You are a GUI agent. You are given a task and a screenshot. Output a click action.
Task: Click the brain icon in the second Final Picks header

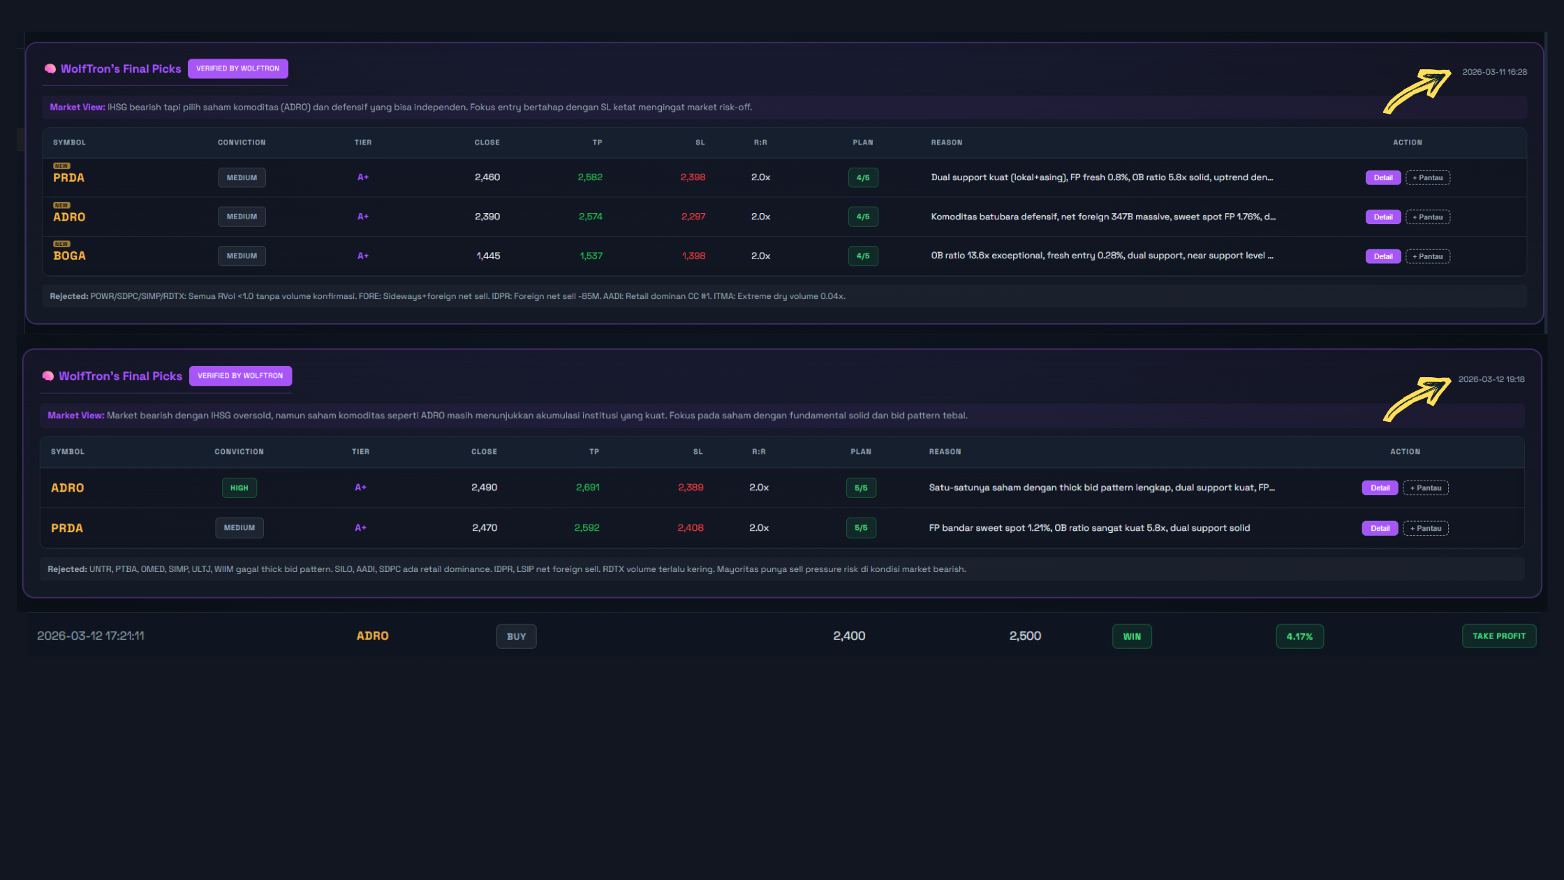[x=48, y=376]
